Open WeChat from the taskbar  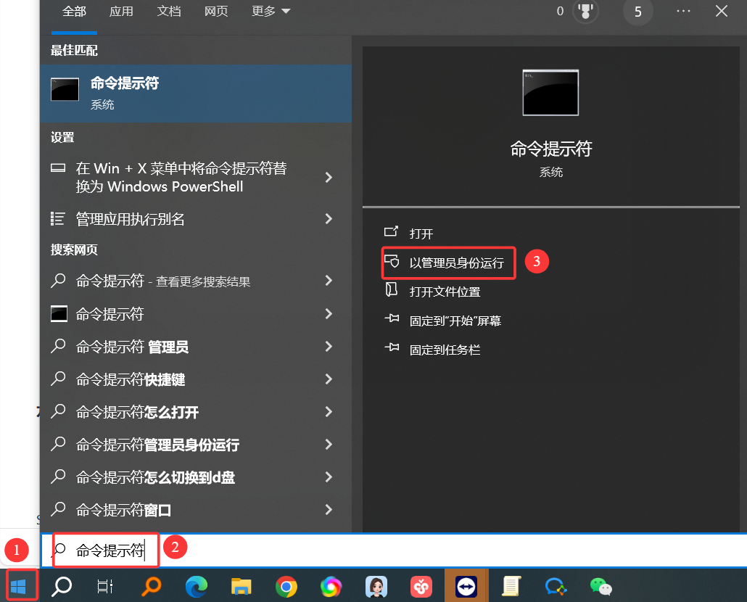click(x=601, y=586)
